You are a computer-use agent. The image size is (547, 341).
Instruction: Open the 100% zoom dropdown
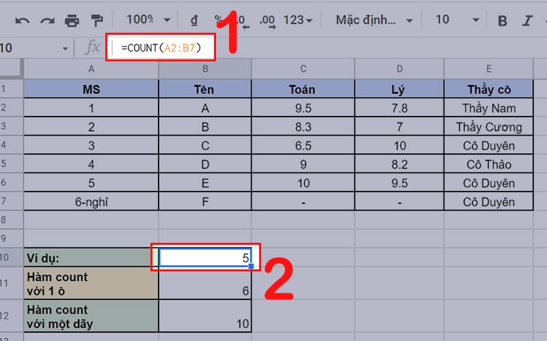[148, 20]
